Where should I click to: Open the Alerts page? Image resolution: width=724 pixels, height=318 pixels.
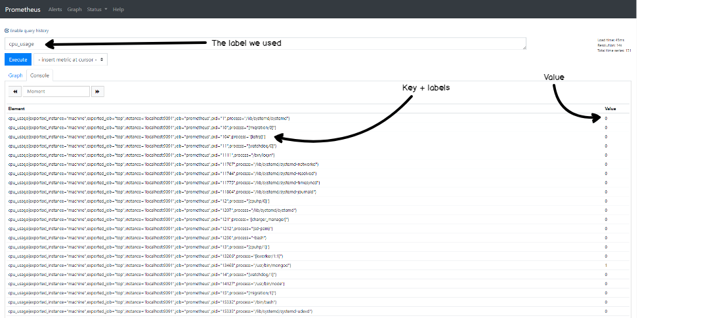click(x=55, y=9)
